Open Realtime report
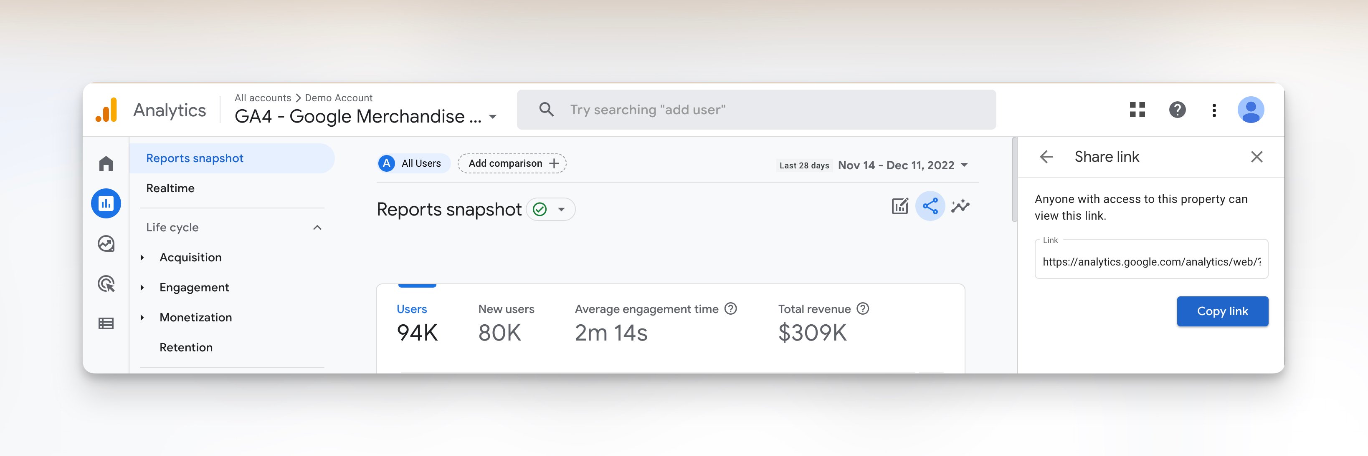The image size is (1368, 456). pos(170,188)
